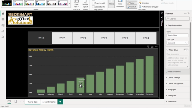Viewport: 192px width, 108px height.
Task: Open Page type Standard dropdown
Action: coord(177,43)
